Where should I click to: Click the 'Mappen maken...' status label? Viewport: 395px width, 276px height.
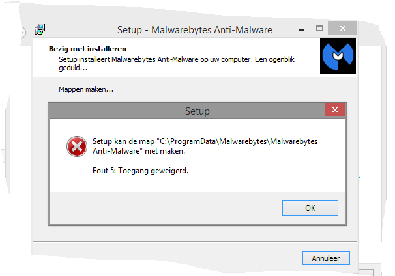pos(86,89)
